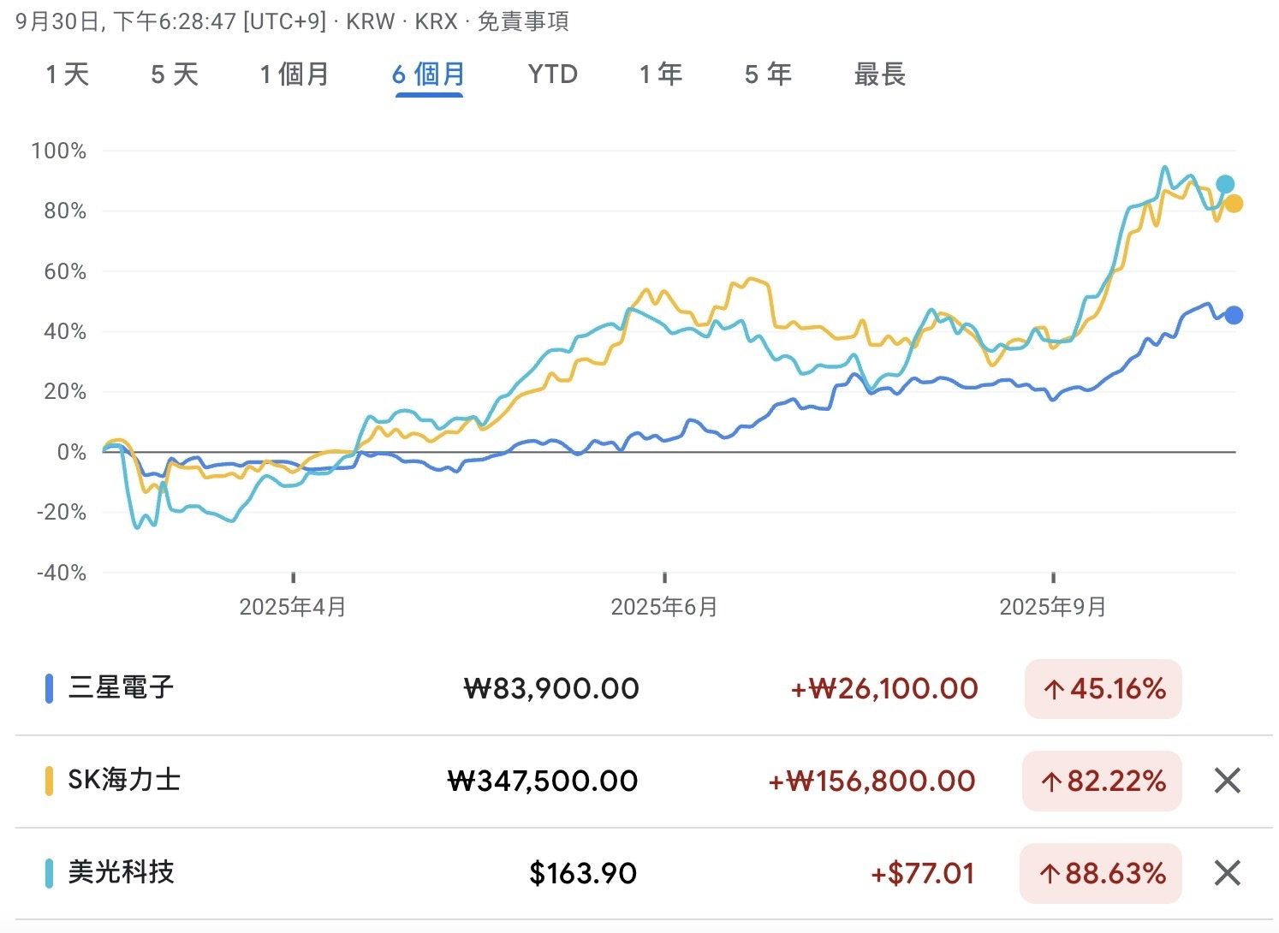The width and height of the screenshot is (1279, 933).
Task: Select the 6 個月 tab
Action: (429, 74)
